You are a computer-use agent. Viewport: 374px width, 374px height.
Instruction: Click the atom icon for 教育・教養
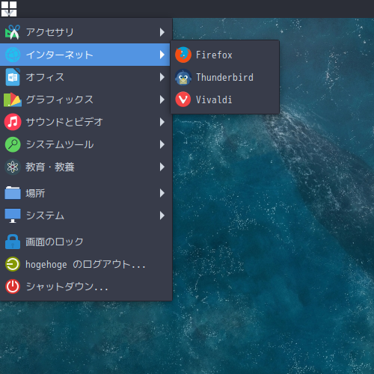(13, 167)
